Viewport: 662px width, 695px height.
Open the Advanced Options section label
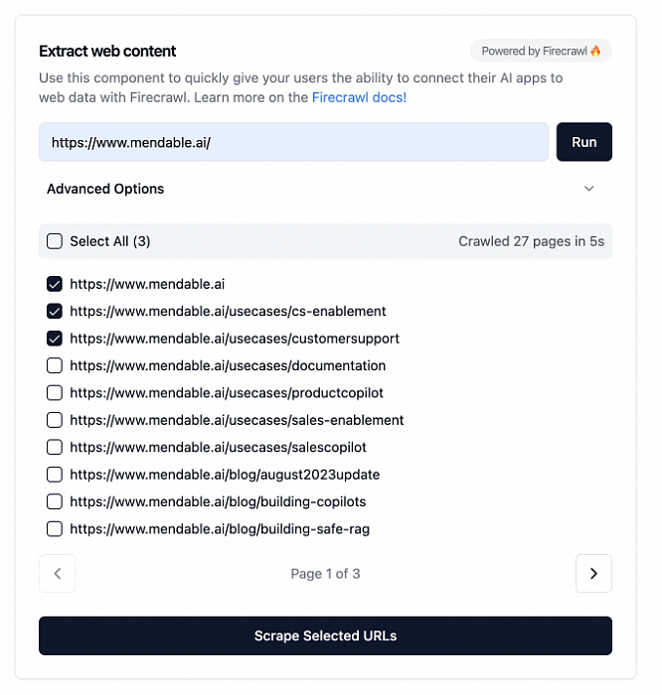pyautogui.click(x=105, y=189)
